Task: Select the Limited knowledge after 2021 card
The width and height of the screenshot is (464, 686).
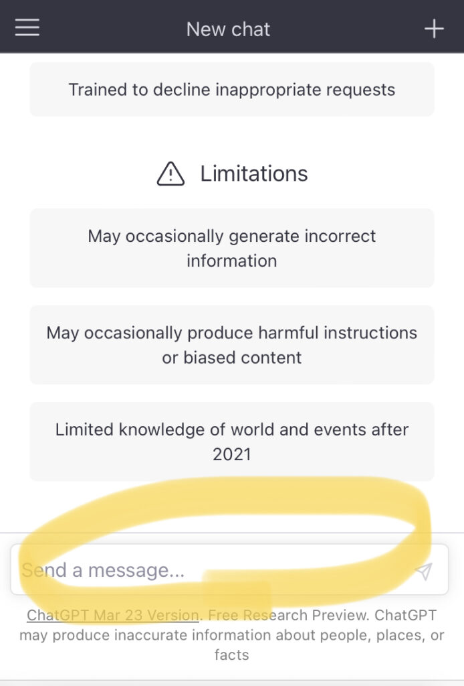Action: [x=232, y=442]
